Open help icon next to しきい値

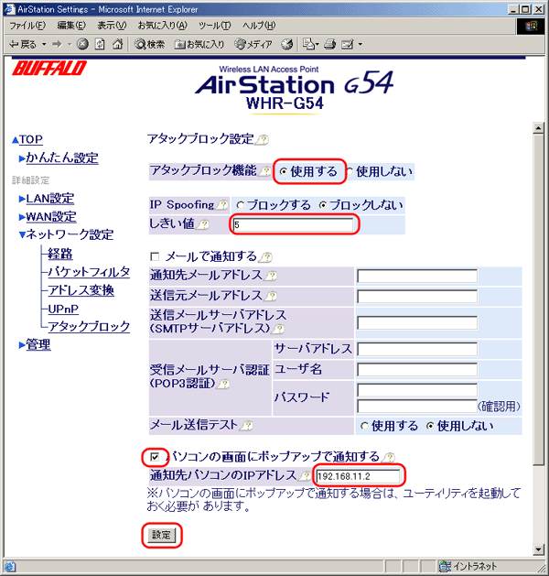coord(203,224)
